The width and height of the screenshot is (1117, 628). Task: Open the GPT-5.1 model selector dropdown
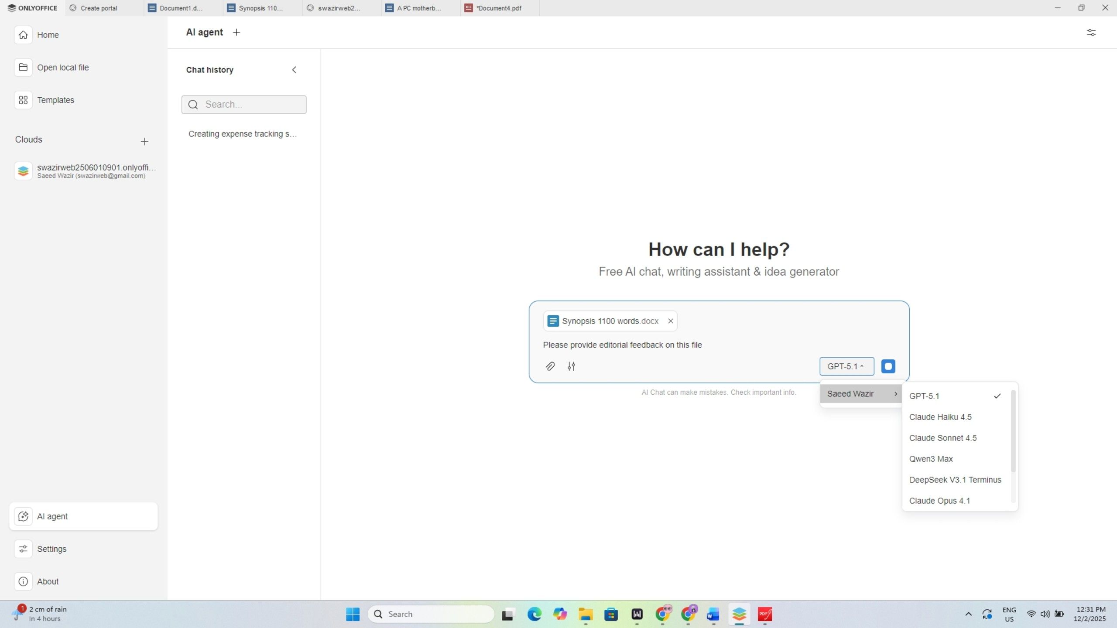point(846,366)
